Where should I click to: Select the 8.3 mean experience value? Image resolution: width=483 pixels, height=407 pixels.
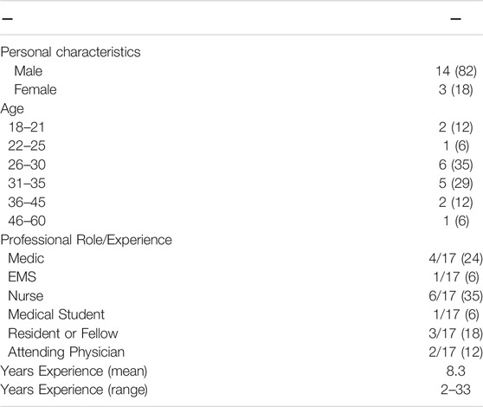(455, 371)
